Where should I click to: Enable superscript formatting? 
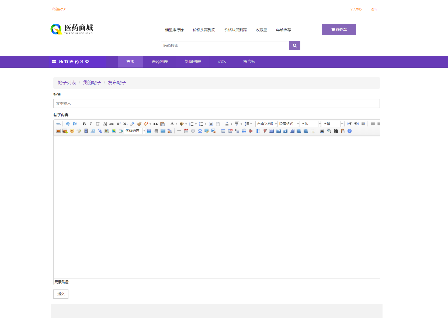tap(119, 124)
